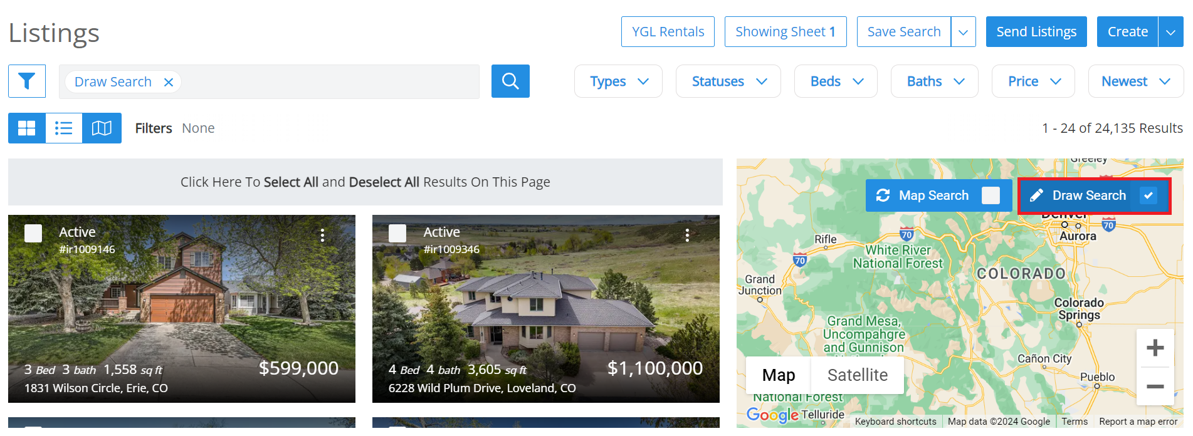Open the Types dropdown
The width and height of the screenshot is (1193, 436).
tap(618, 81)
